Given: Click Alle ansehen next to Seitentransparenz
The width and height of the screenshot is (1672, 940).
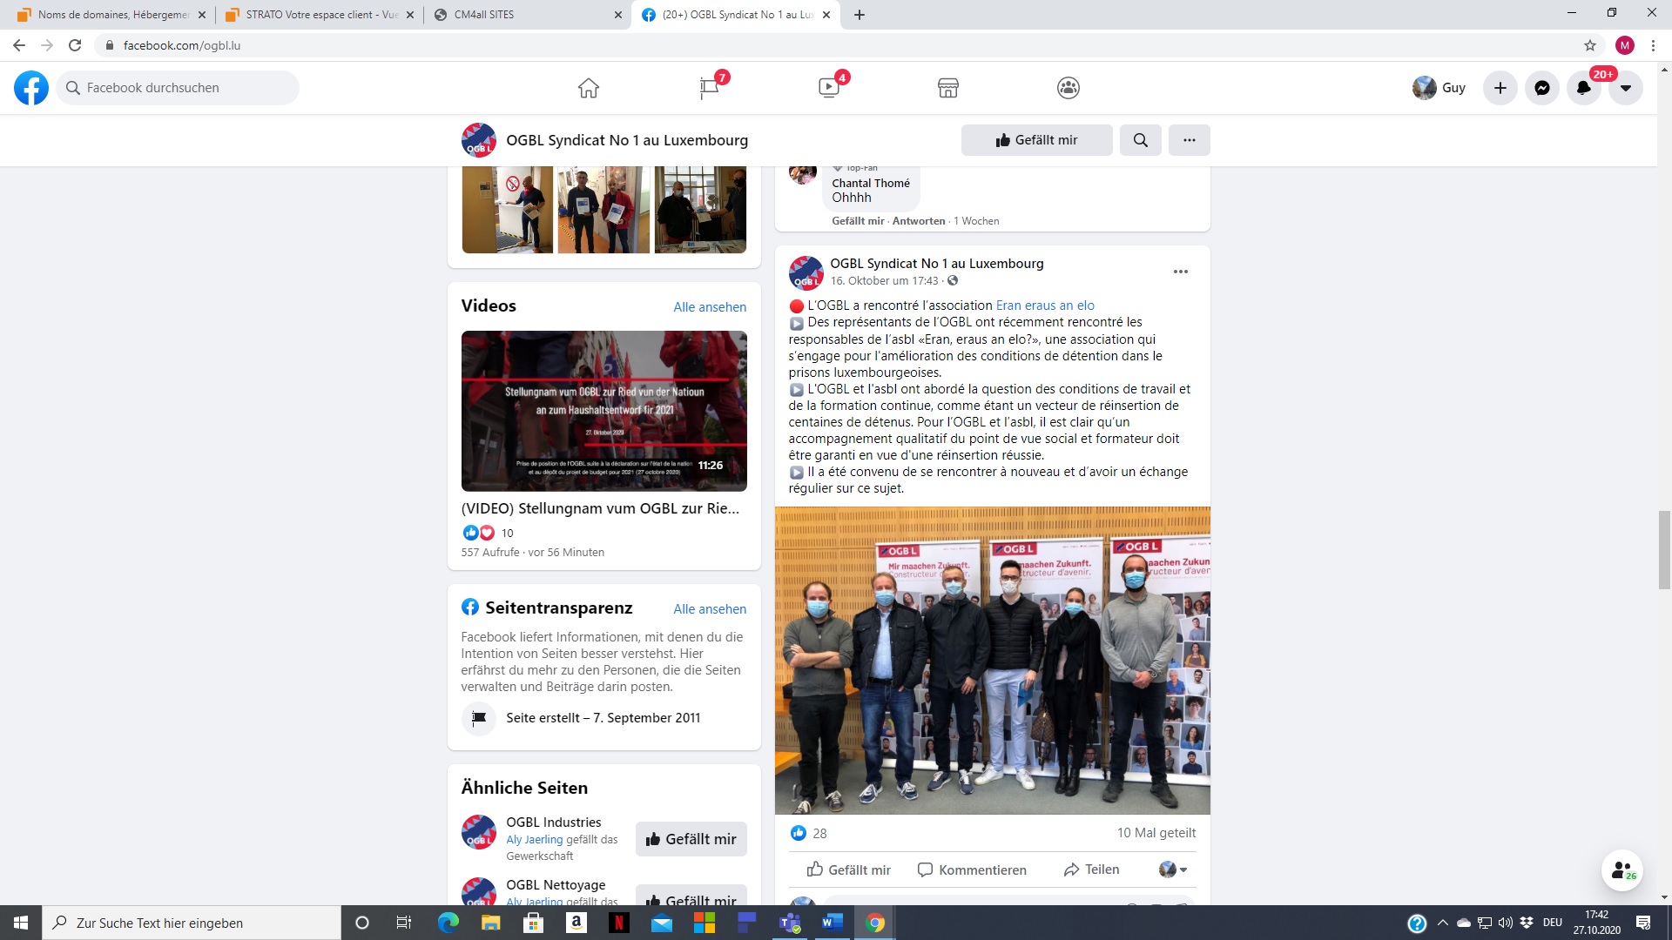Looking at the screenshot, I should pos(710,609).
